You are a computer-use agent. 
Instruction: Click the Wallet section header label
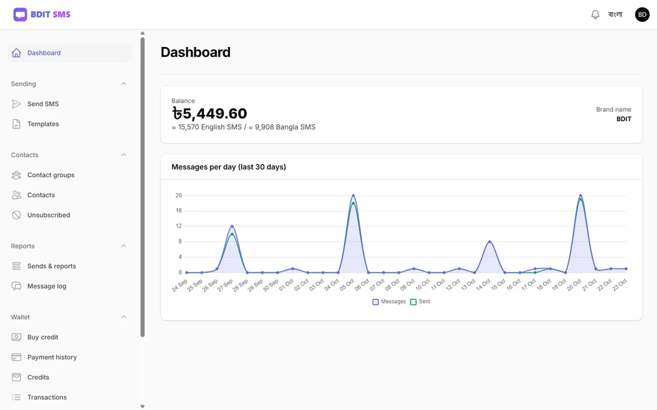[x=20, y=317]
